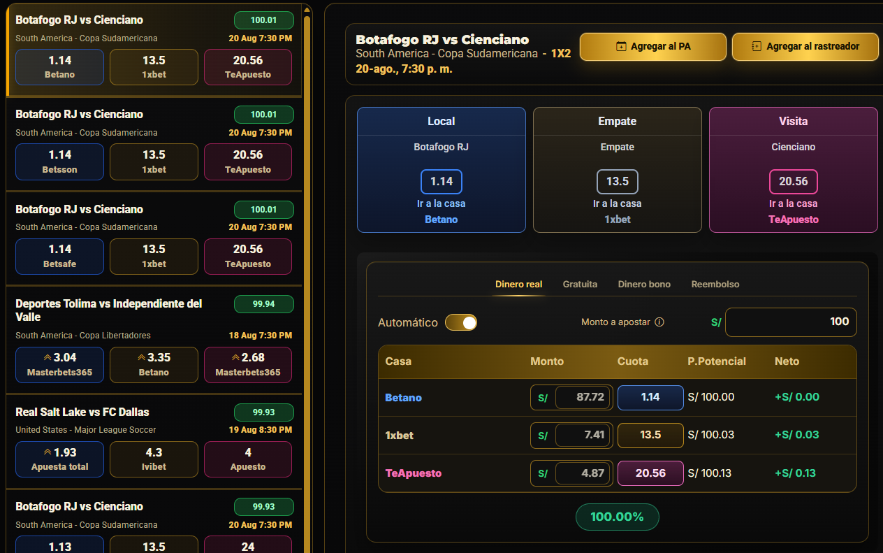The image size is (883, 553).
Task: Click the rising-odds arrow on 2.68 Masterbets365
Action: 235,358
